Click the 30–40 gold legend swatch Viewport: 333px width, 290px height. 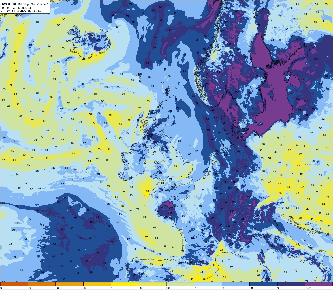pyautogui.click(x=97, y=284)
